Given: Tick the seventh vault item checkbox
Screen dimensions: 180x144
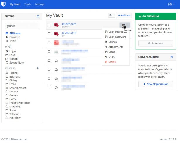Looking at the screenshot, I should tap(49, 78).
